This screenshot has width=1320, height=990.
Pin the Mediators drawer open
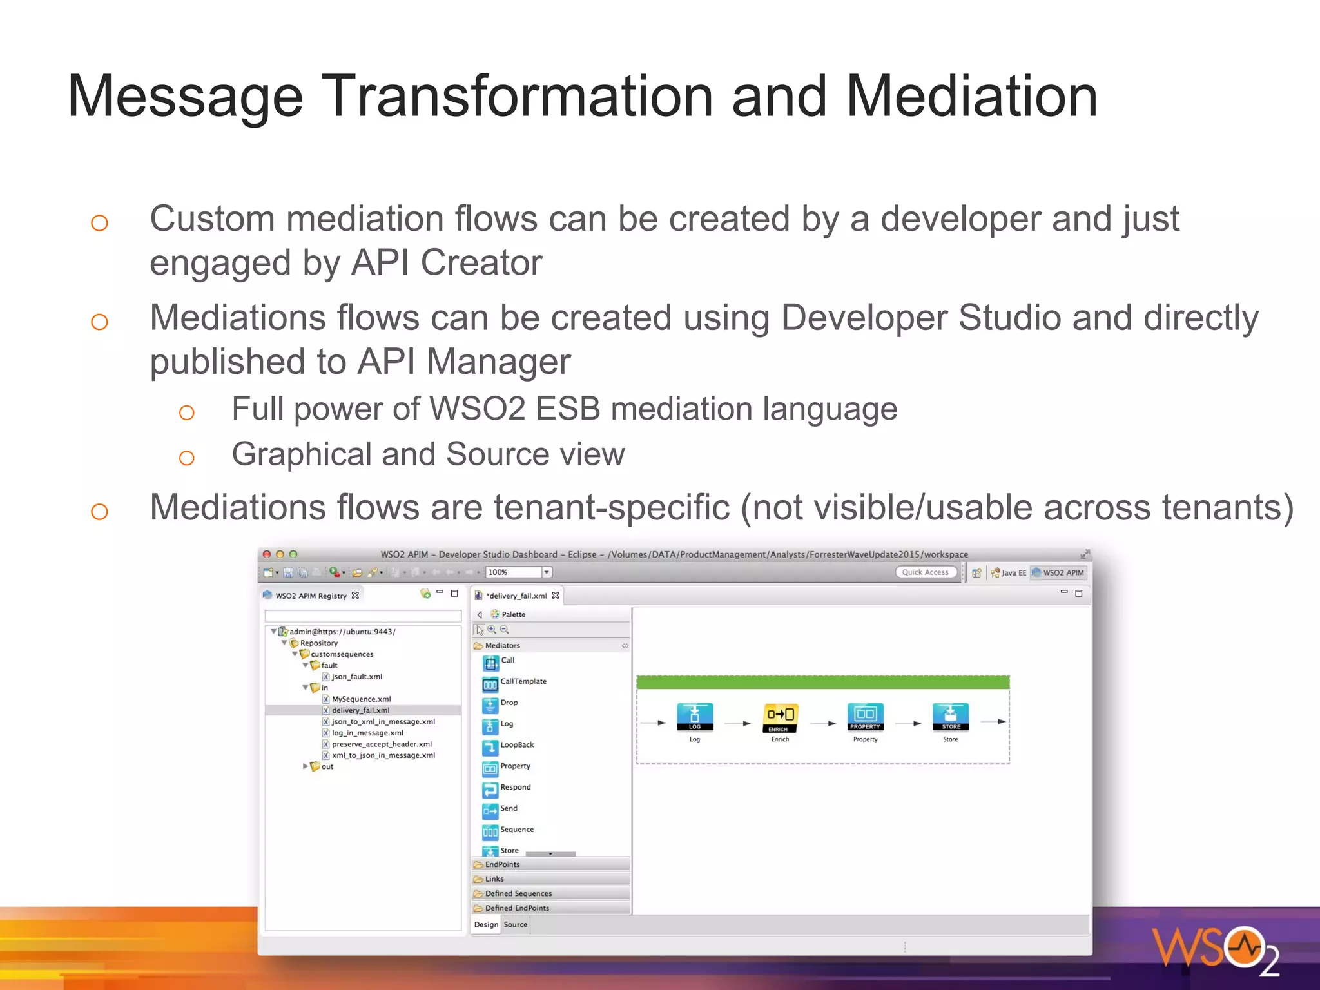[625, 645]
